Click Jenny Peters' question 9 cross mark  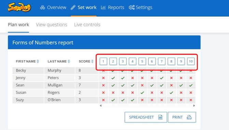point(181,78)
